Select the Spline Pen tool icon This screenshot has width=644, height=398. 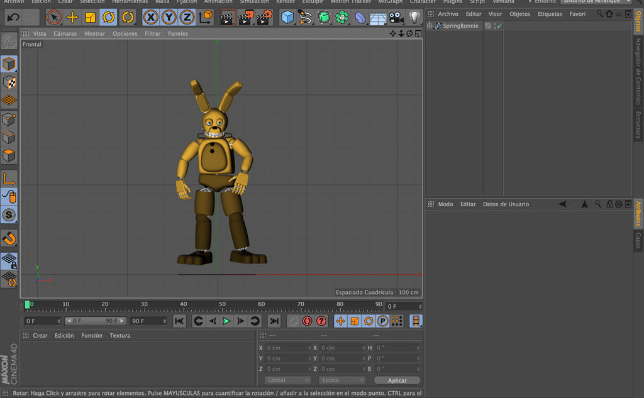pos(305,17)
